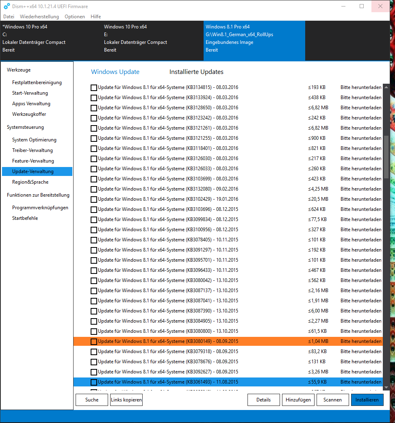The height and width of the screenshot is (423, 395).
Task: Check the box for update KB3121261
Action: point(93,128)
